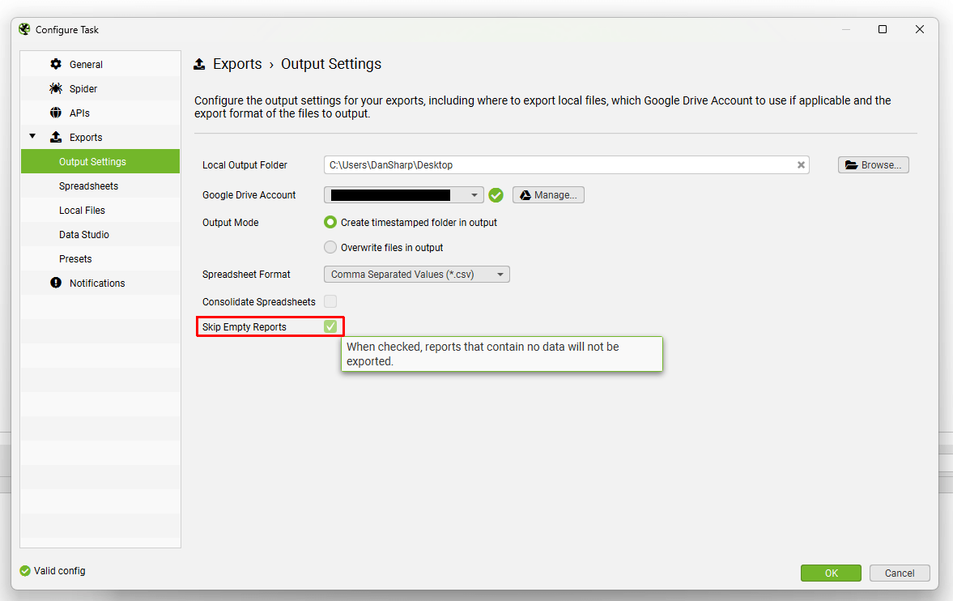Select Create timestamped folder in output radio
Viewport: 953px width, 601px height.
coord(330,223)
